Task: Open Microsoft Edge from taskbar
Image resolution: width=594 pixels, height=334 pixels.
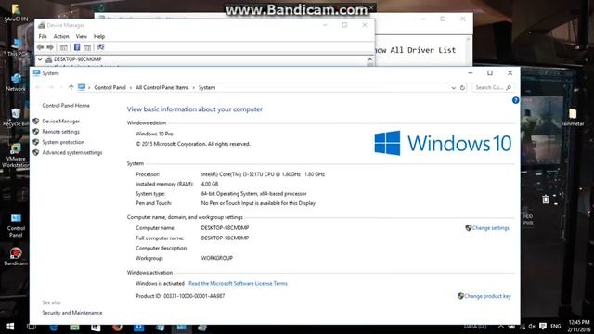Action: pyautogui.click(x=54, y=327)
